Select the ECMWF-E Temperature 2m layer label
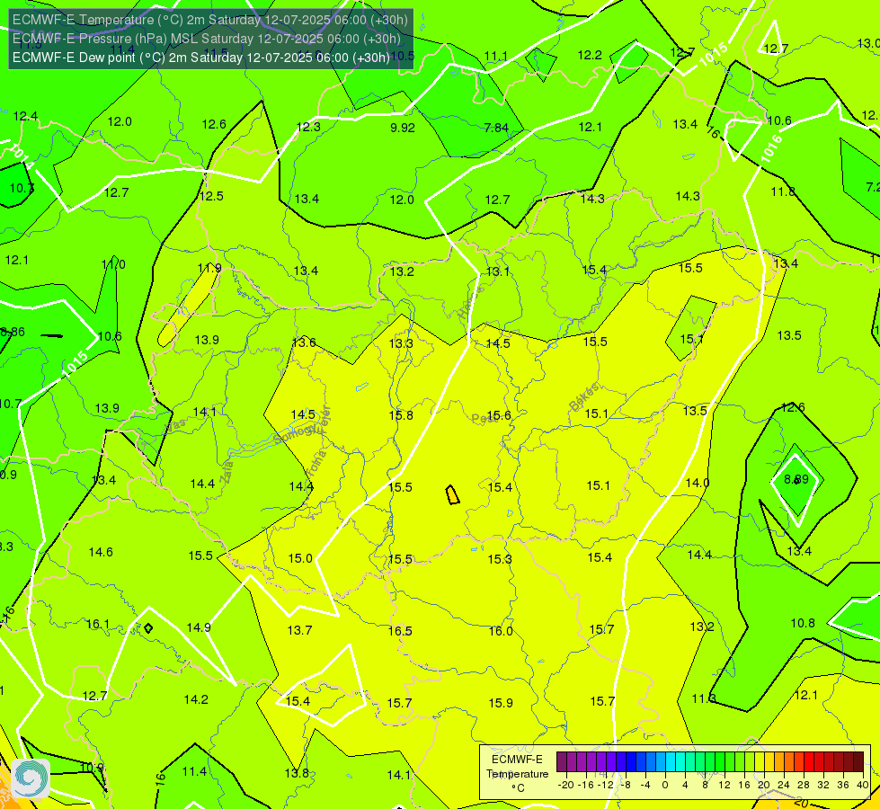This screenshot has height=809, width=880. [x=210, y=20]
